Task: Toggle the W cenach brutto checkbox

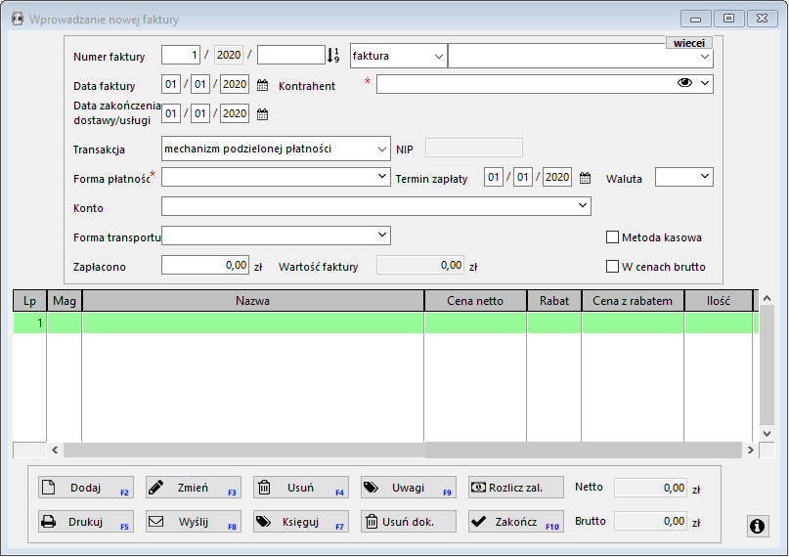Action: tap(613, 267)
